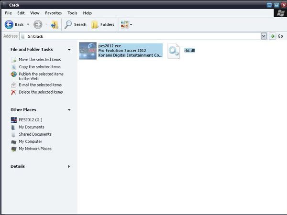Open the Views icon in toolbar
Viewport: 287px width, 215px height.
point(125,24)
